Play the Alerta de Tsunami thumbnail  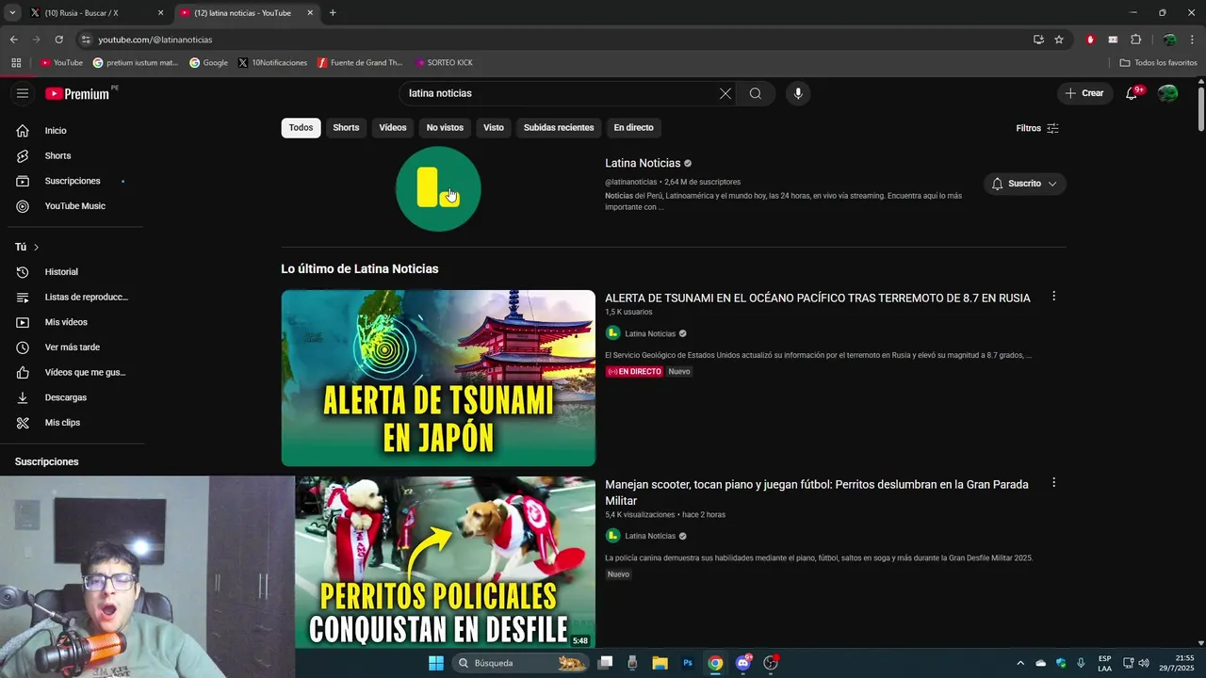pyautogui.click(x=438, y=378)
